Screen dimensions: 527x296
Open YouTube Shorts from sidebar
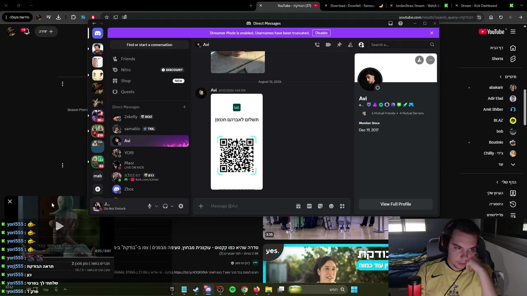503,59
